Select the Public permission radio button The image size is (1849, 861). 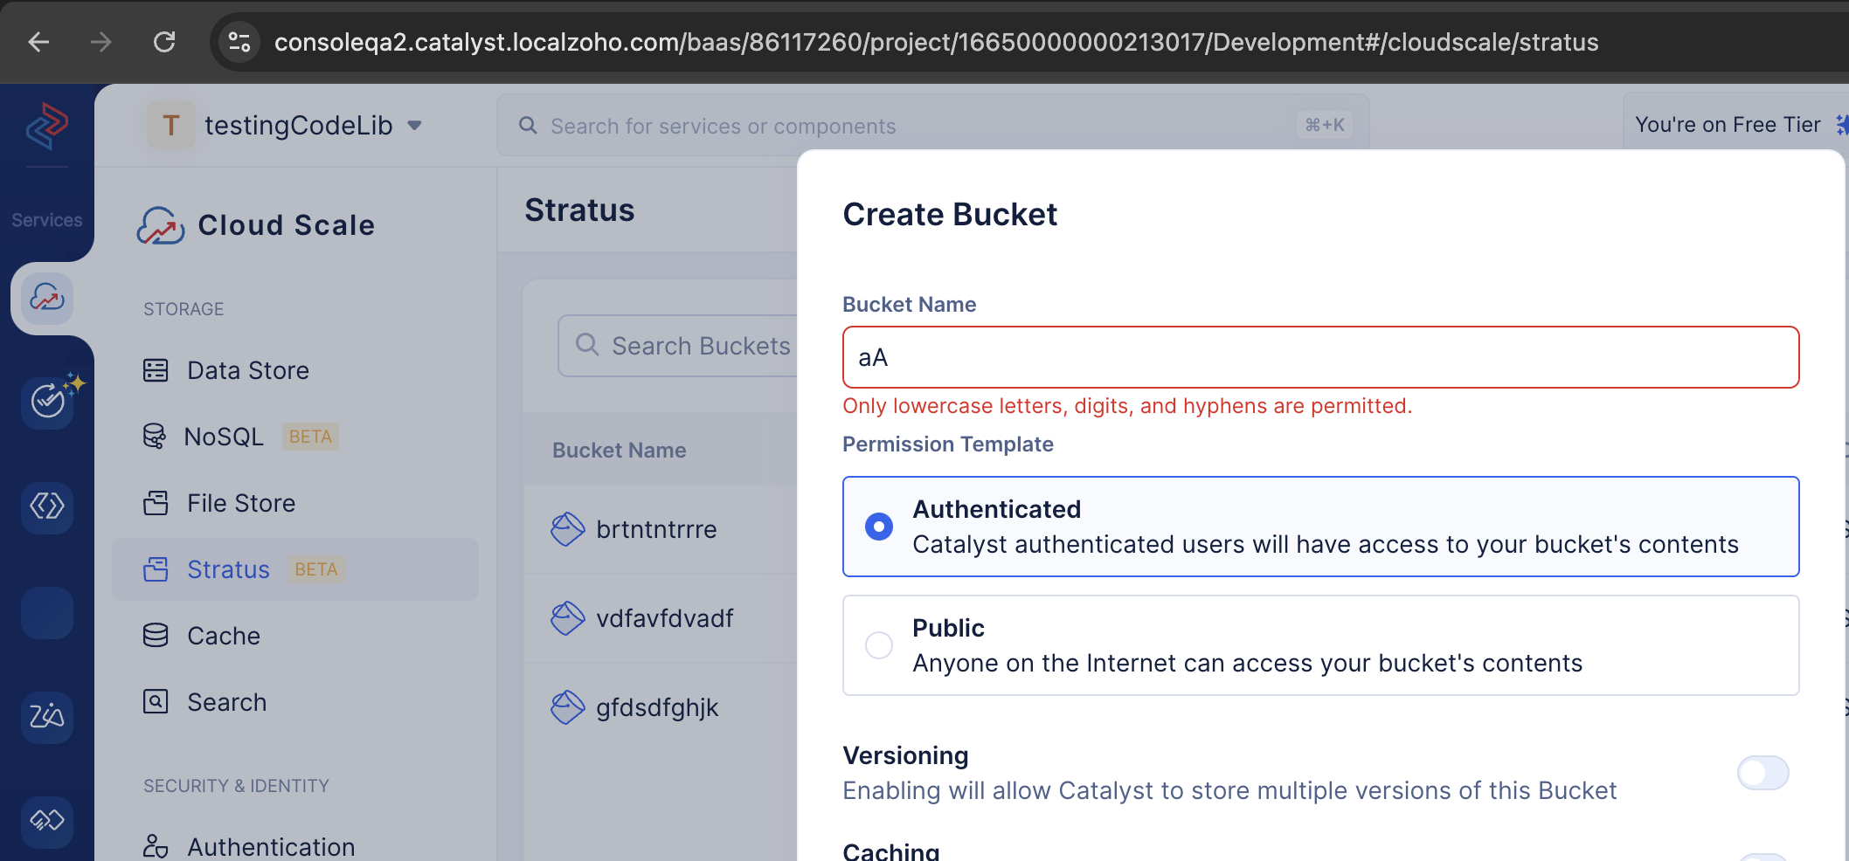[x=879, y=645]
